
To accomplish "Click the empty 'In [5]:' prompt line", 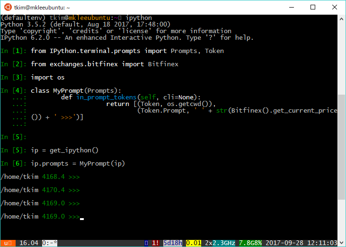I will pyautogui.click(x=13, y=137).
